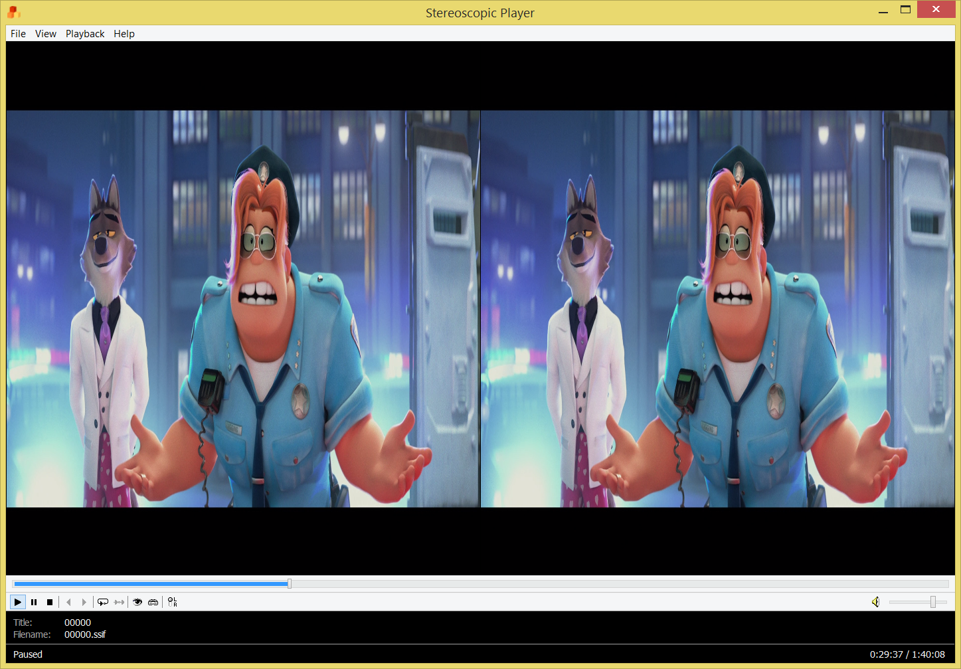Close the Stereoscopic Player window
Image resolution: width=961 pixels, height=669 pixels.
[936, 9]
